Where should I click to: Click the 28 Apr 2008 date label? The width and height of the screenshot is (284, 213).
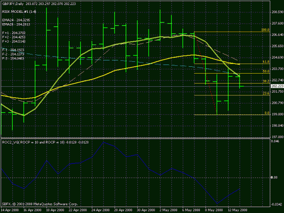point(123,210)
